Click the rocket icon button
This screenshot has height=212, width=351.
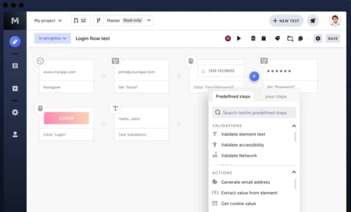(x=313, y=21)
